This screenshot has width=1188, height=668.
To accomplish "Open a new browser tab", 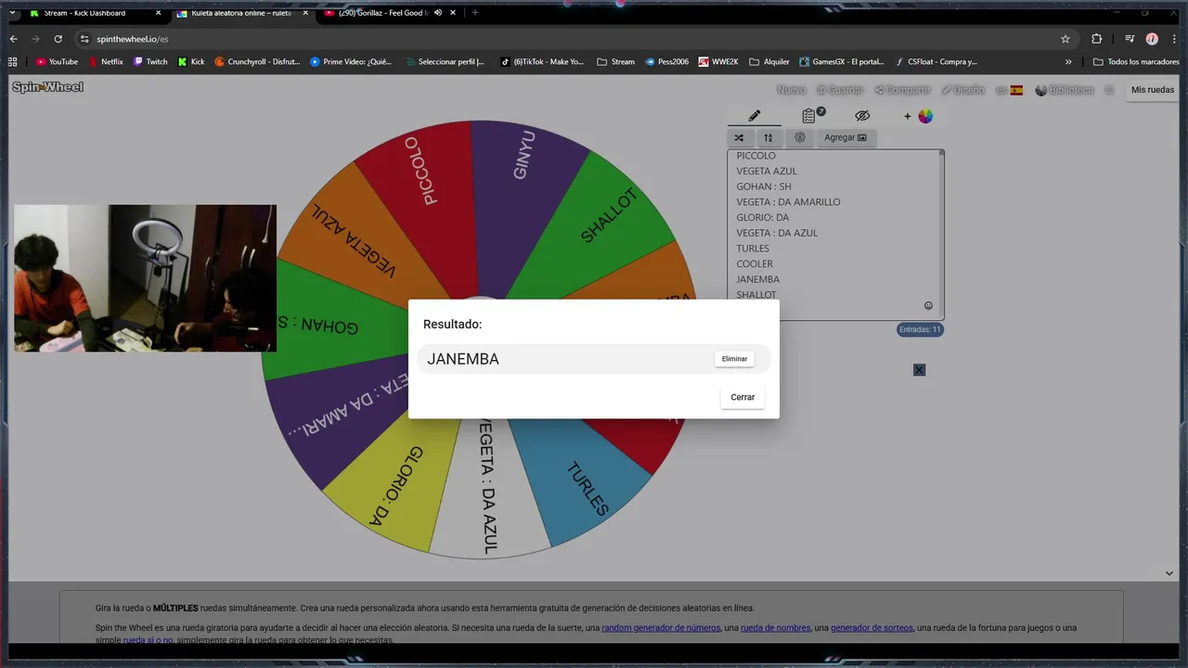I will tap(475, 13).
